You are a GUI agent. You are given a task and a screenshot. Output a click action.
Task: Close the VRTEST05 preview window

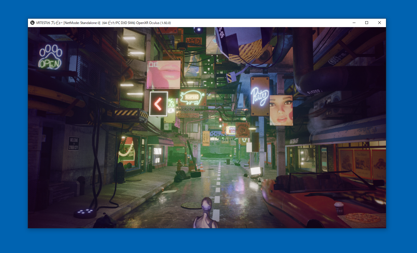coord(380,23)
